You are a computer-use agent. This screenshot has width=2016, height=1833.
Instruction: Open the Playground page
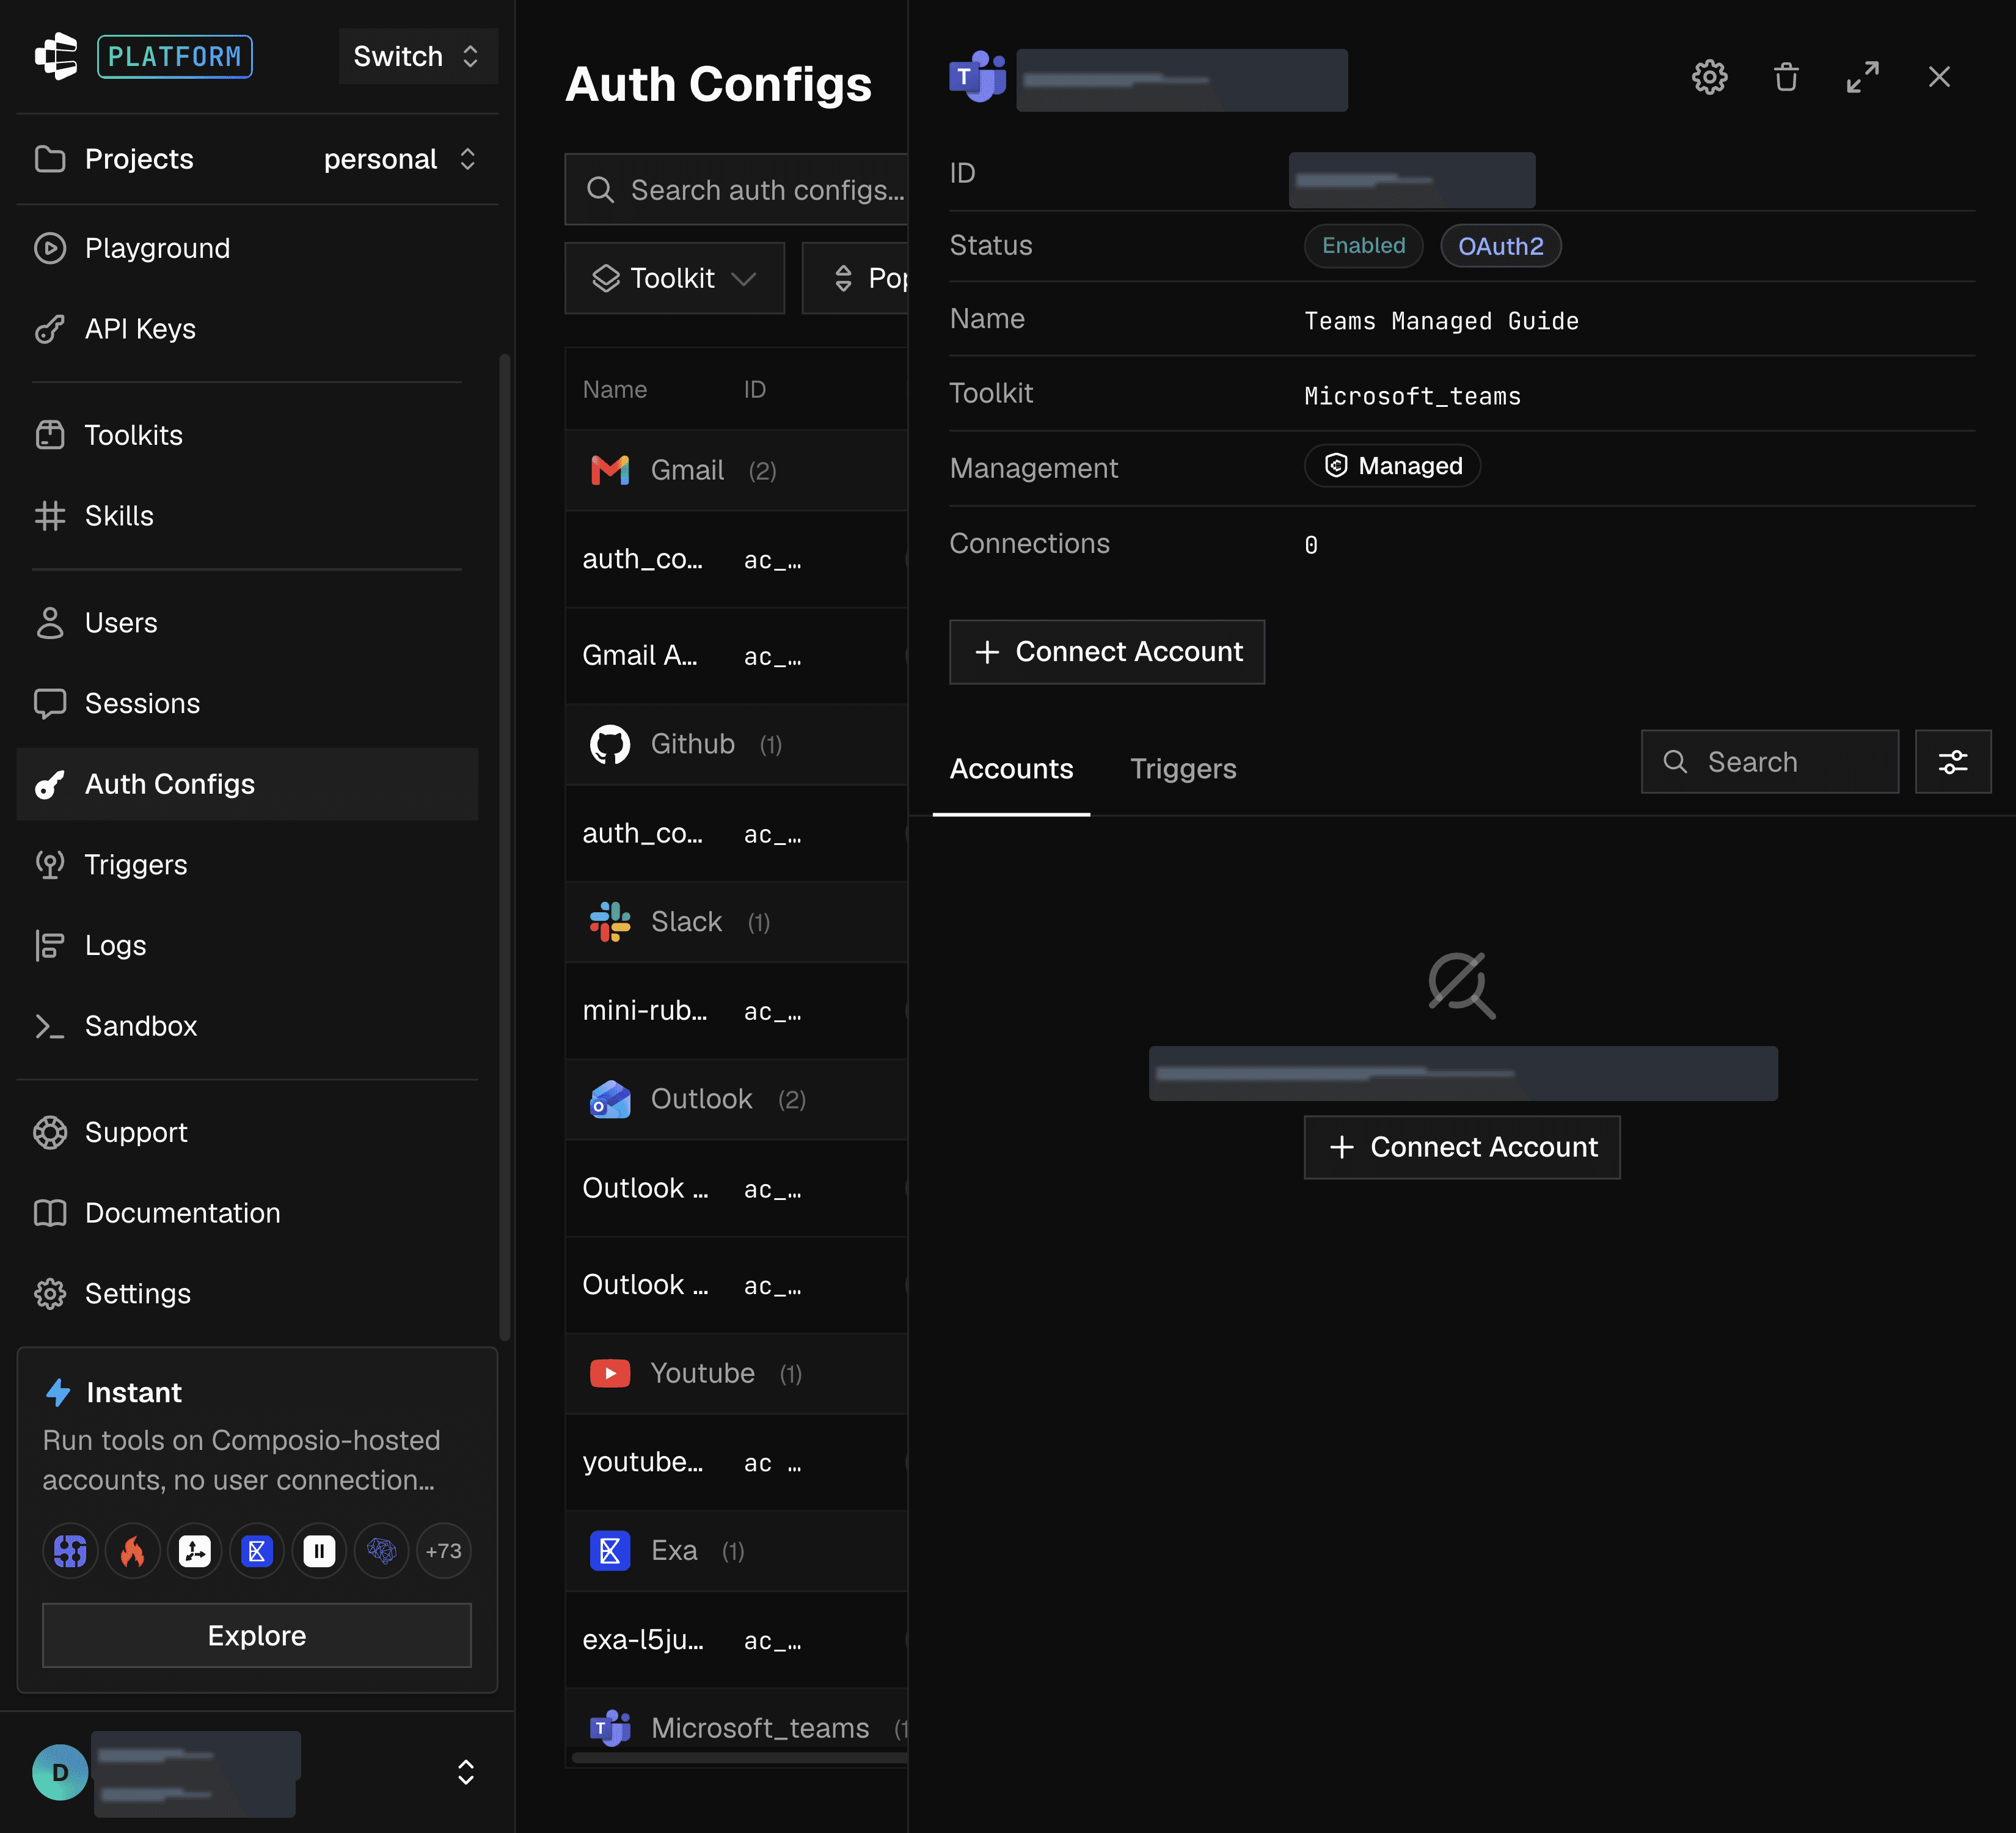pos(247,248)
